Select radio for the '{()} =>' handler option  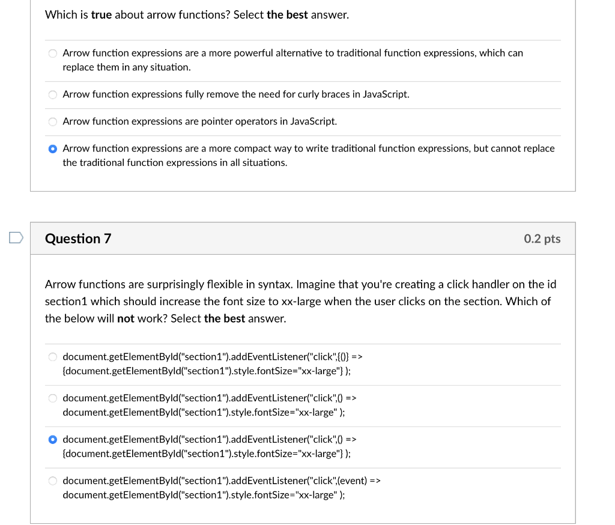click(x=53, y=357)
